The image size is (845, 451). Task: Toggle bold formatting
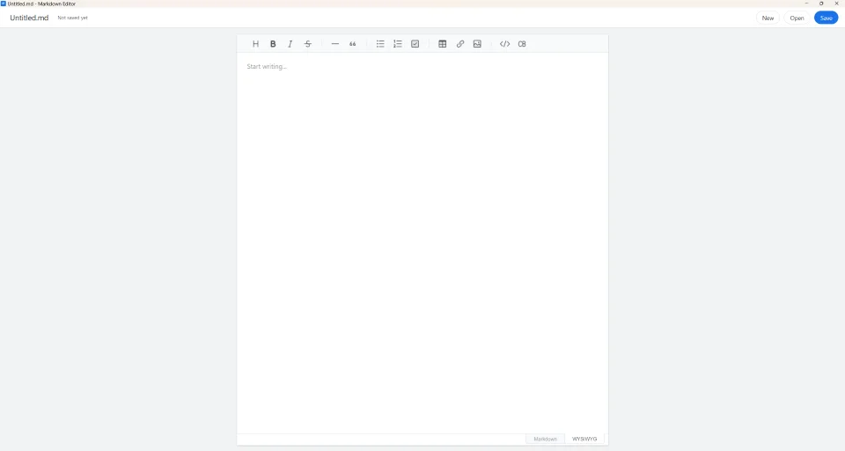pos(273,44)
